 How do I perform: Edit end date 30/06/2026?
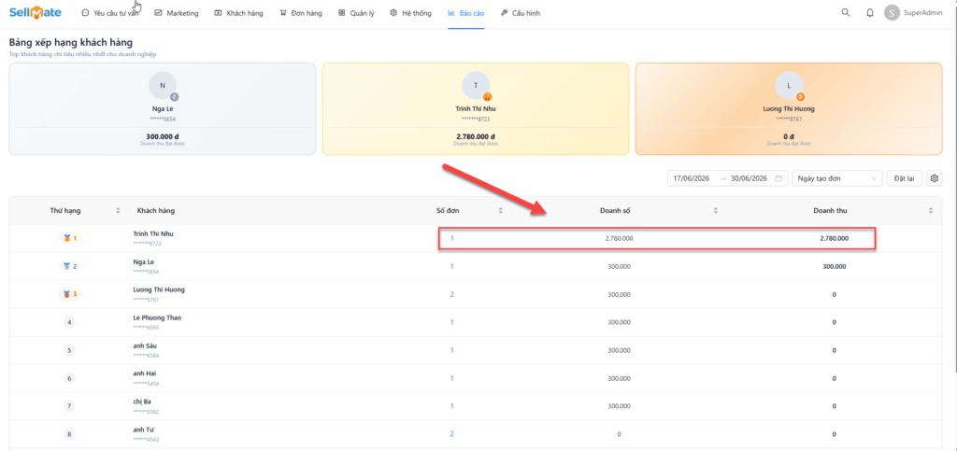point(749,178)
